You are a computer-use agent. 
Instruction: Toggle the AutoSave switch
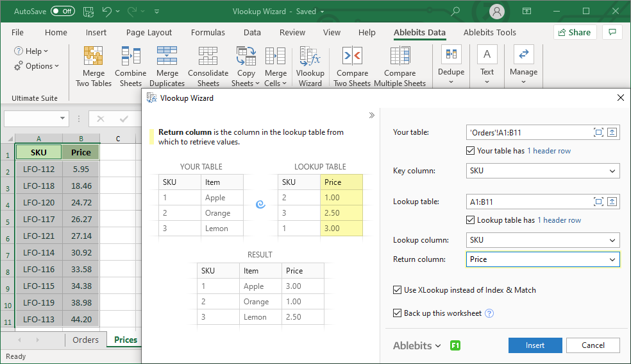click(63, 12)
